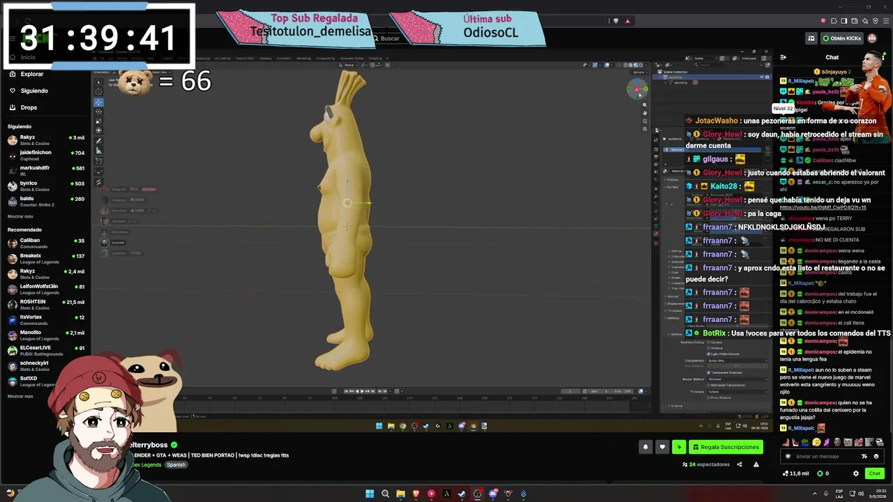
Task: Click the Blender navigation axis gizmo
Action: click(x=637, y=89)
